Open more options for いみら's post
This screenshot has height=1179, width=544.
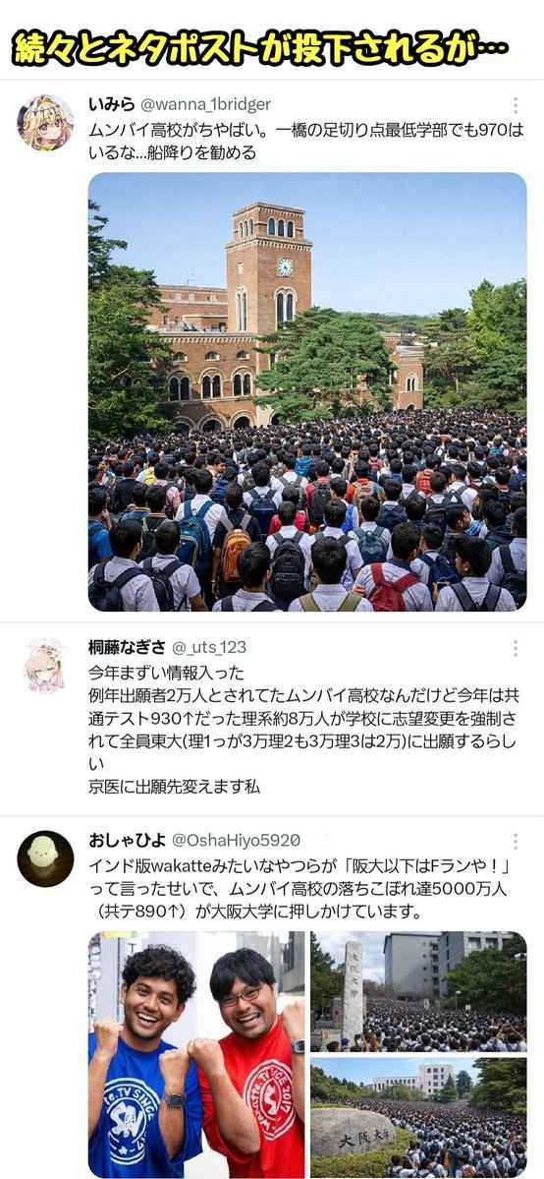pyautogui.click(x=516, y=106)
